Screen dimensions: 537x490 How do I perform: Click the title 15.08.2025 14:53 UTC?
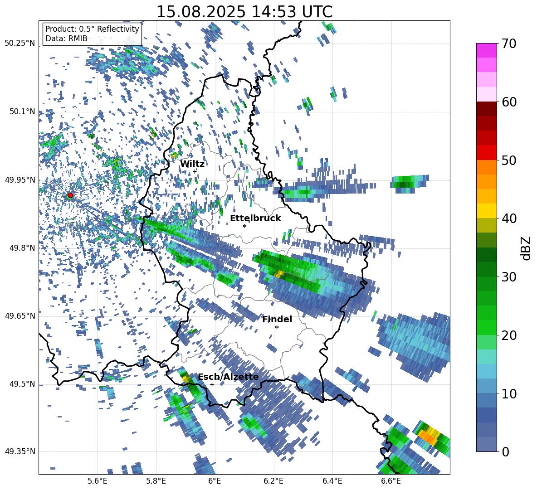coord(244,12)
